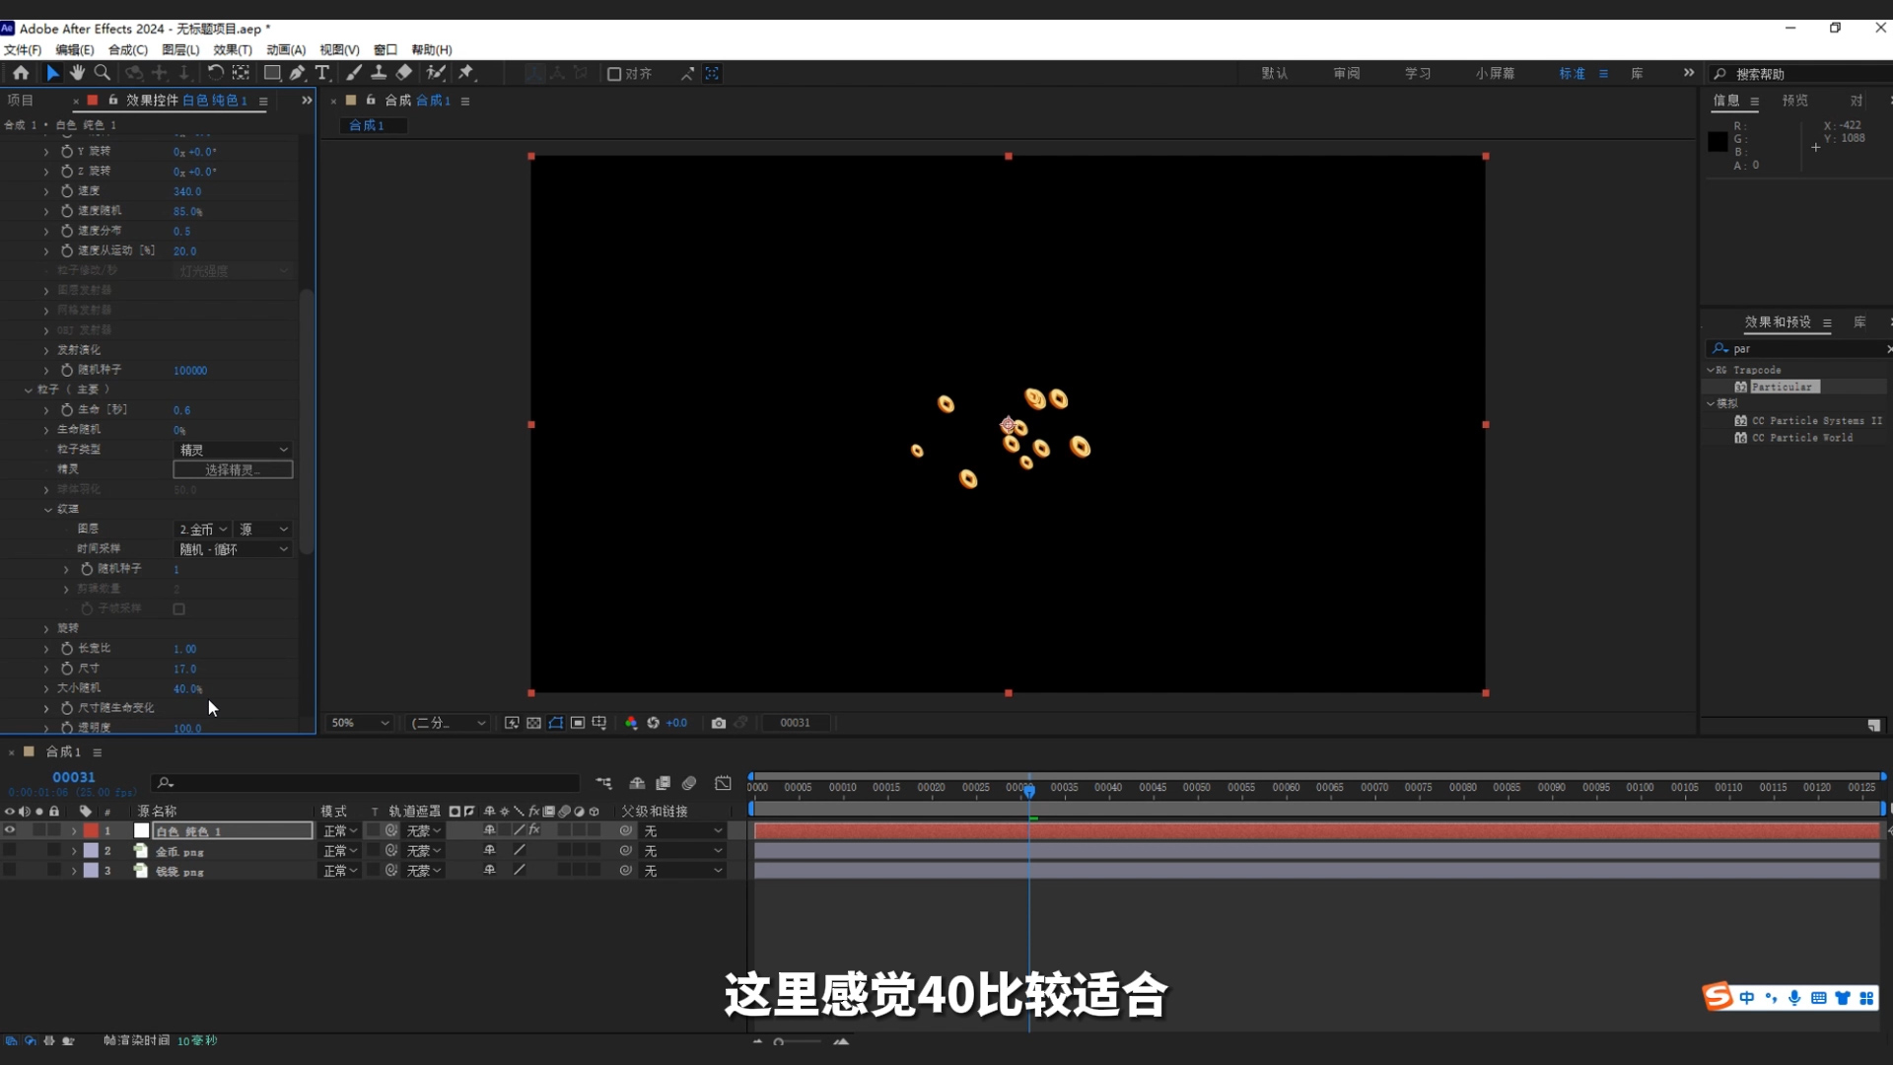Image resolution: width=1893 pixels, height=1065 pixels.
Task: Select the Brush tool
Action: 354,72
